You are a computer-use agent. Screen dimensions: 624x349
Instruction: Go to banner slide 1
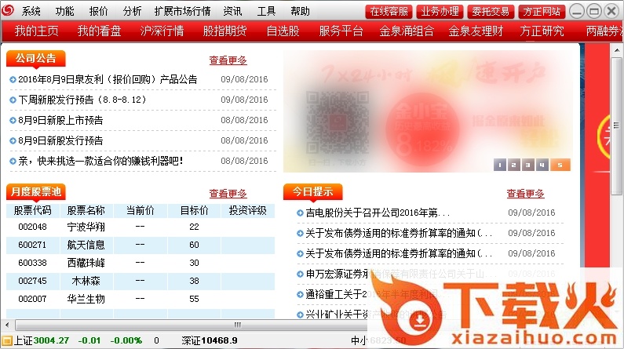pos(500,165)
